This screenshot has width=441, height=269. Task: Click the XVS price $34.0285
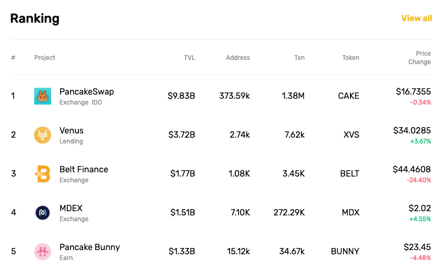pos(412,131)
